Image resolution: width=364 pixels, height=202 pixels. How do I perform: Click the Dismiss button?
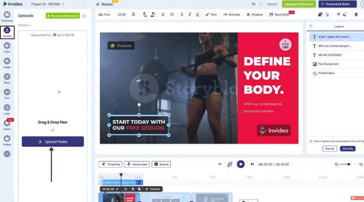[x=330, y=149]
